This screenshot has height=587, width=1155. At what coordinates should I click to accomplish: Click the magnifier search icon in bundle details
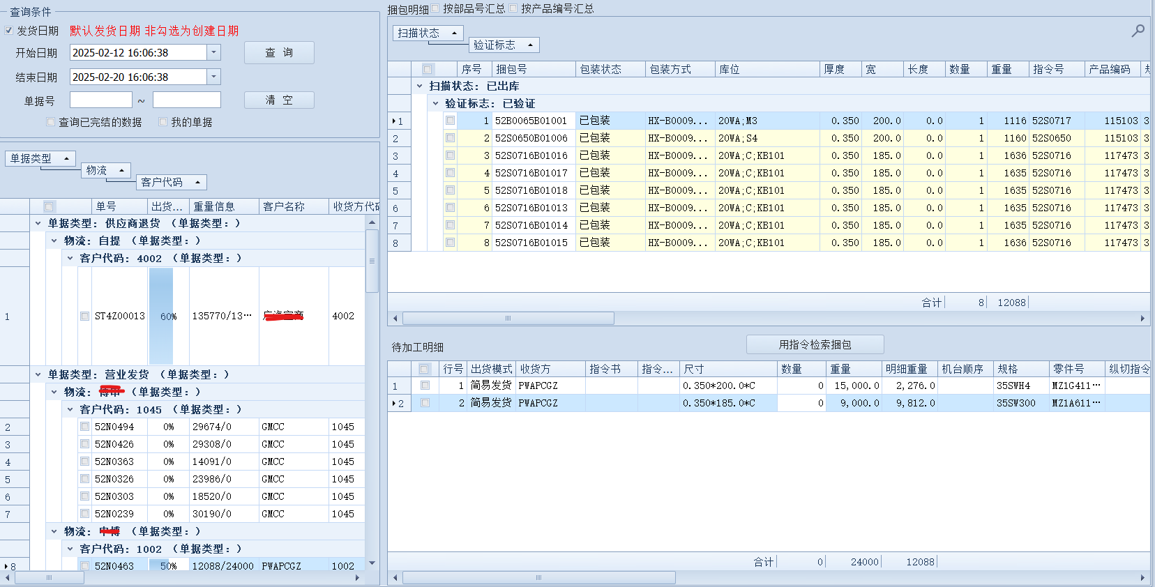[x=1138, y=31]
